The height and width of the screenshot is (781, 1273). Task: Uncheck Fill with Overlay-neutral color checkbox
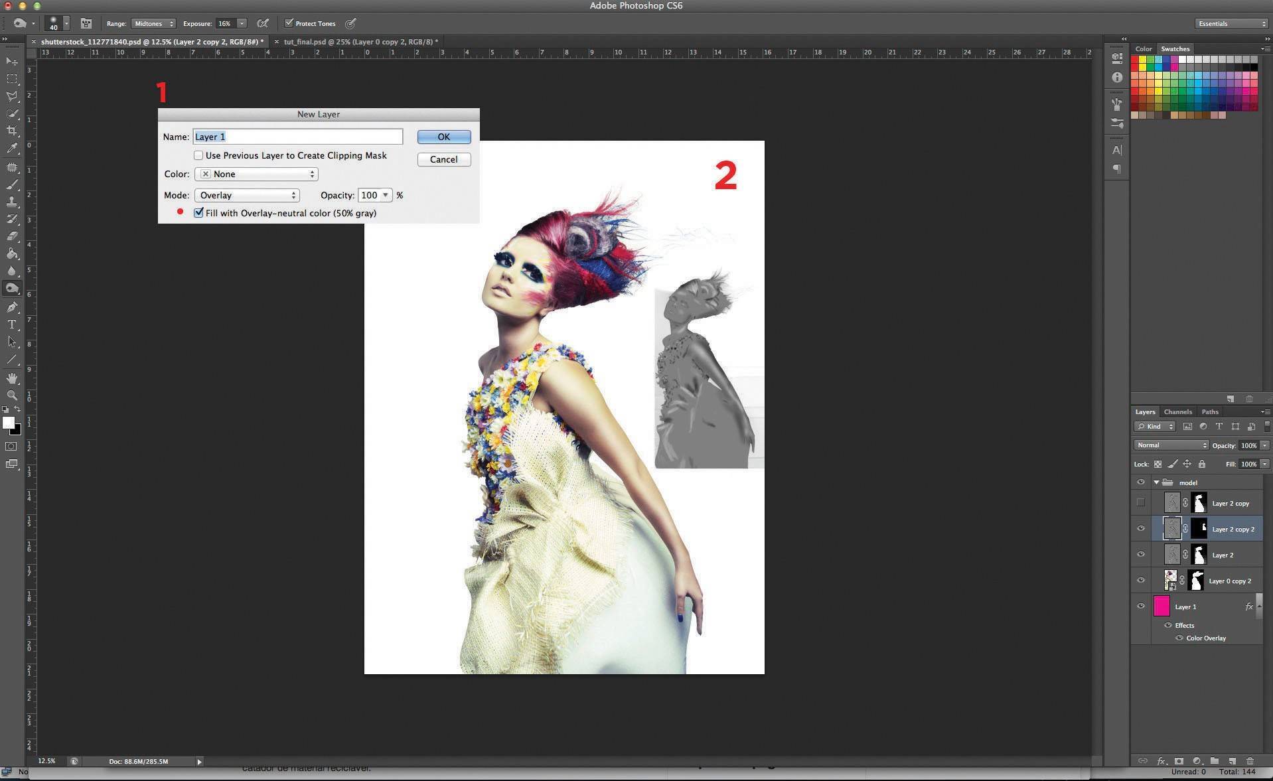[198, 213]
